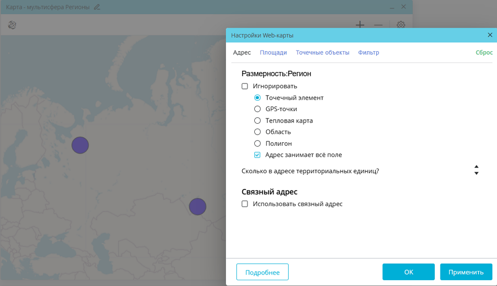Open map settings via gear icon

[401, 25]
